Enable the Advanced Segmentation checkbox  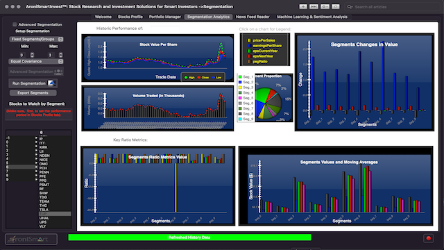(x=15, y=25)
